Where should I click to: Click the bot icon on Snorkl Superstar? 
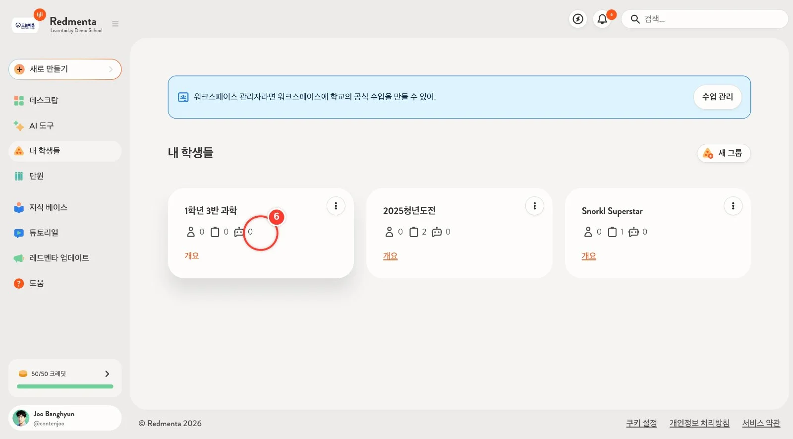633,232
